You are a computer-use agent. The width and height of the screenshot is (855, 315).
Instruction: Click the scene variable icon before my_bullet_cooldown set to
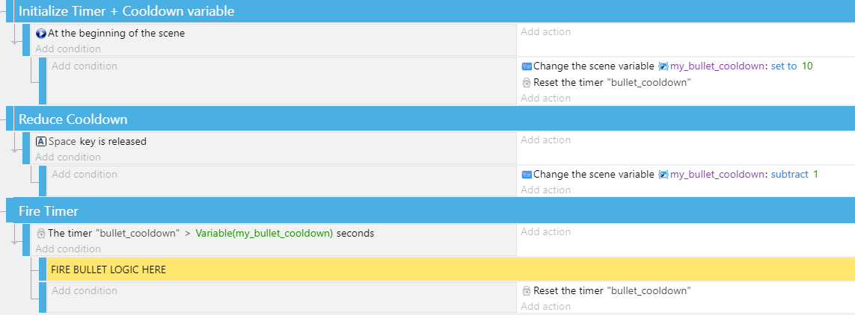coord(663,66)
